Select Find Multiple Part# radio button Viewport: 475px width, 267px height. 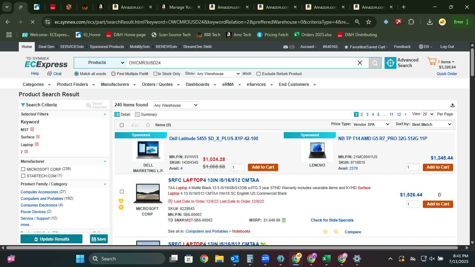click(x=113, y=74)
